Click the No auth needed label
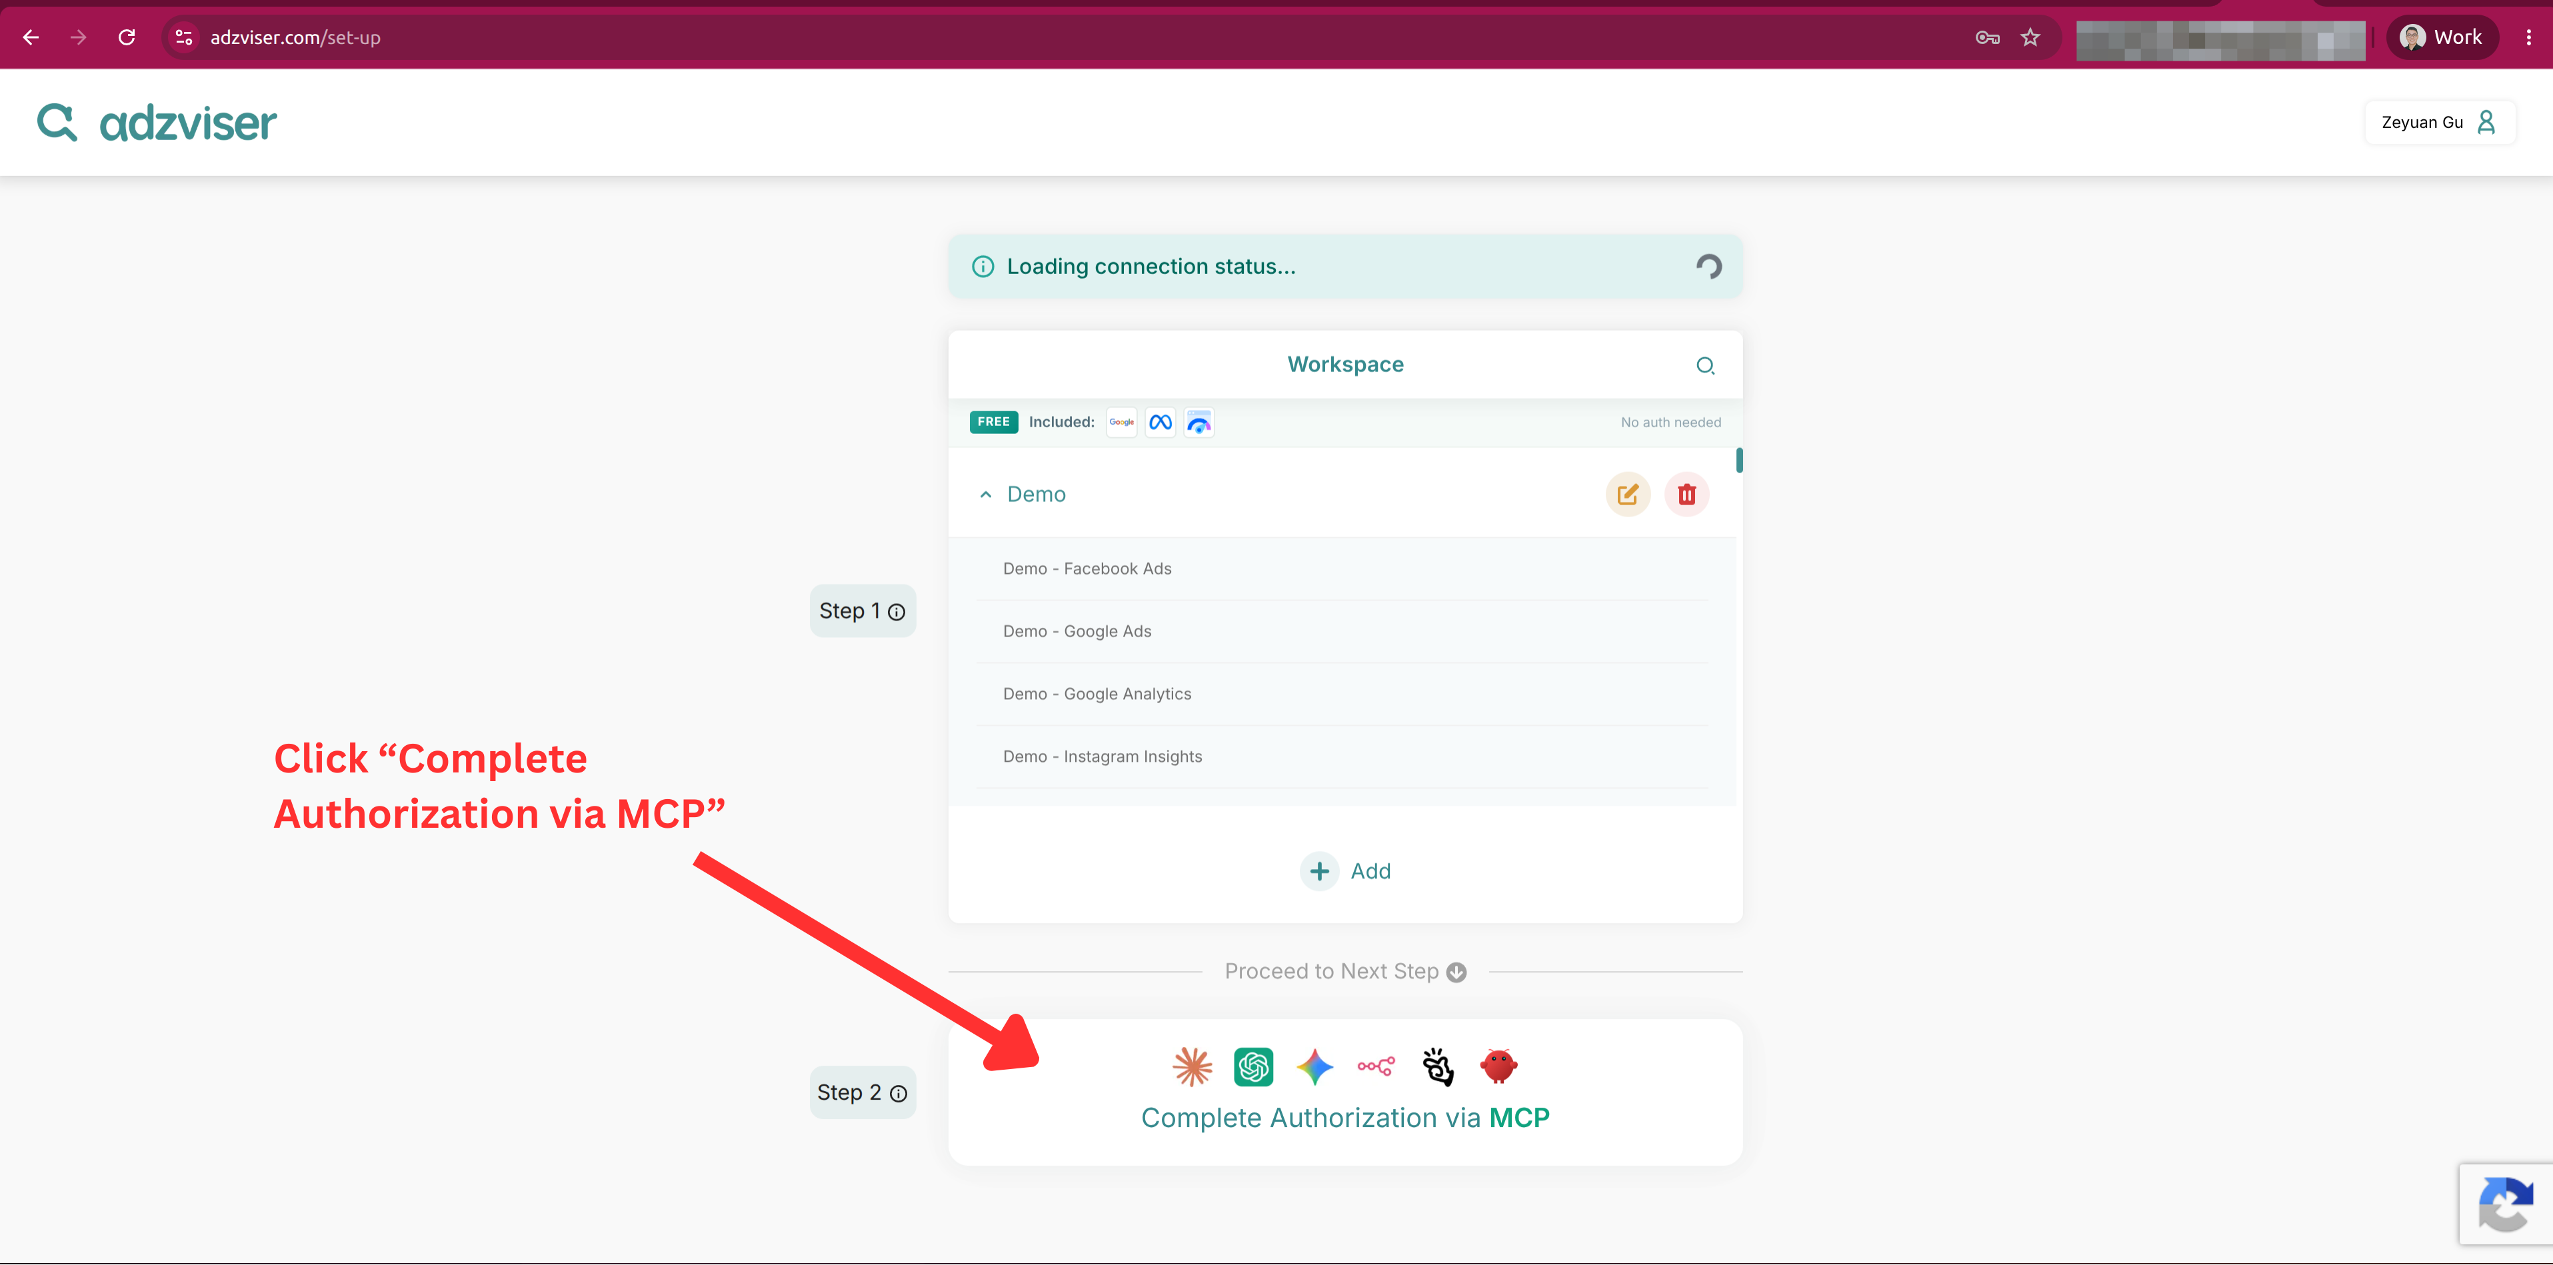Viewport: 2553px width, 1265px height. click(1670, 423)
